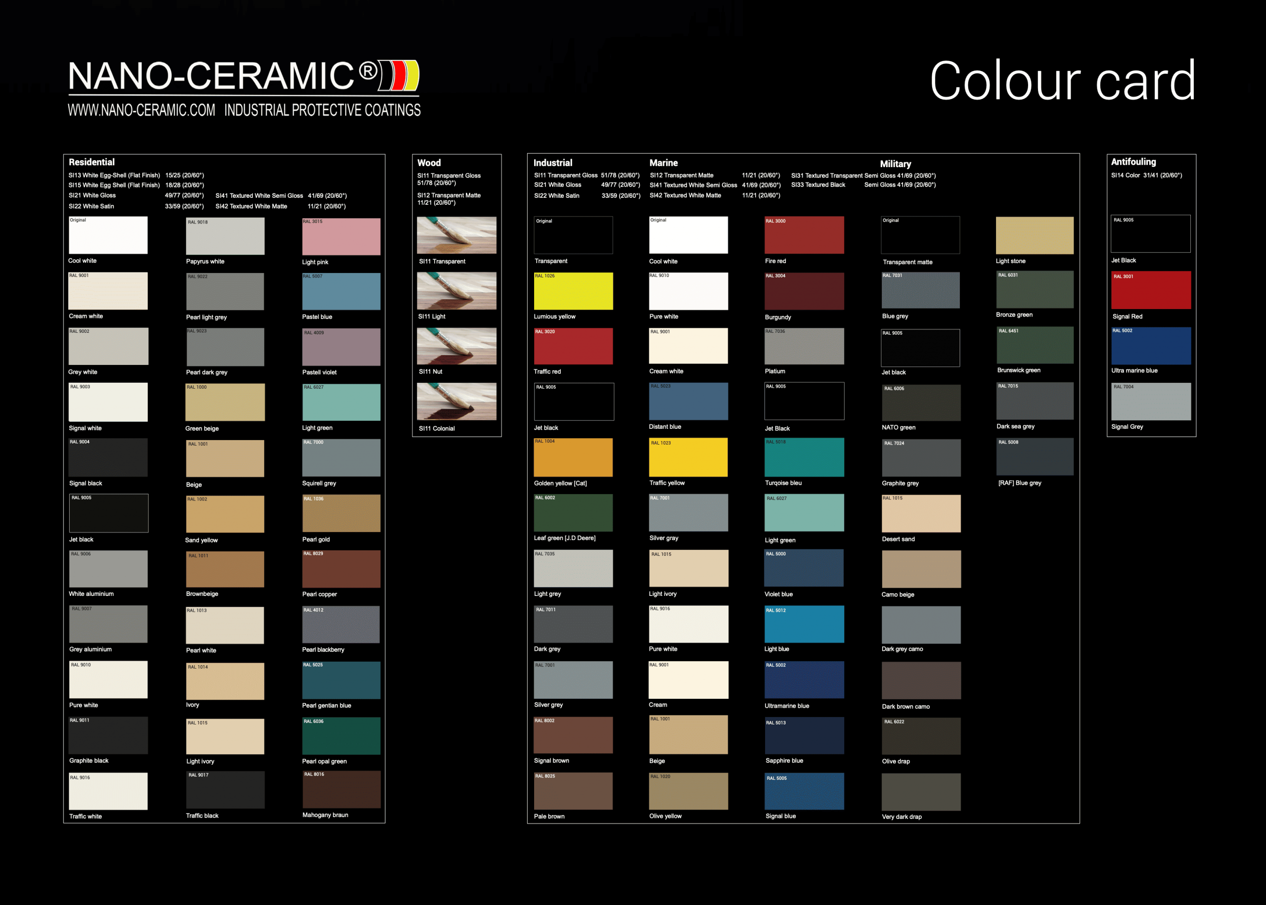Pick the Turquoise blue RAL 5018 swatch
Viewport: 1266px width, 905px height.
pos(804,457)
